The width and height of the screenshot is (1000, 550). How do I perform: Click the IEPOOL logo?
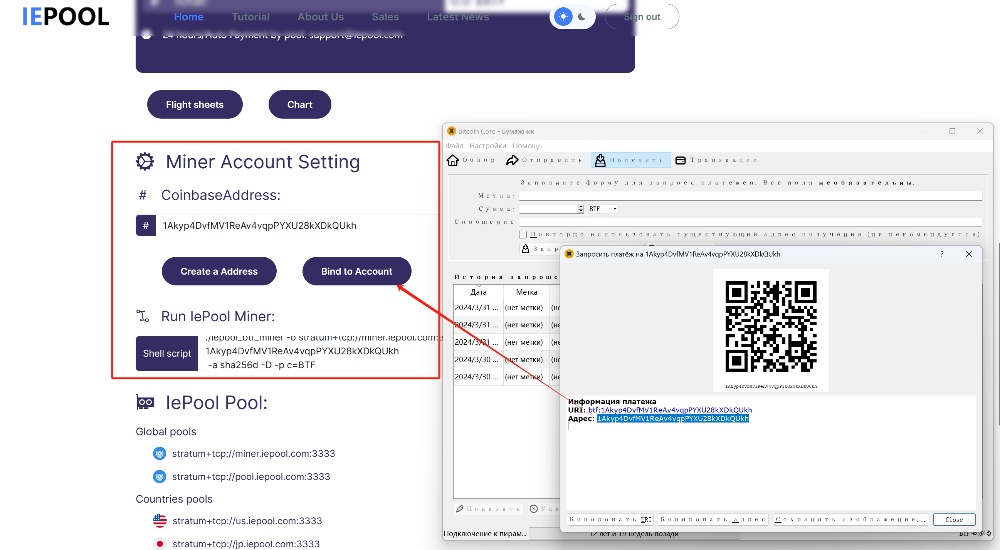point(66,17)
